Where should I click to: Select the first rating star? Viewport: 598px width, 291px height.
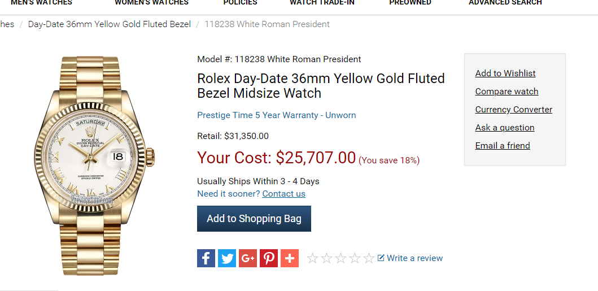pos(312,258)
